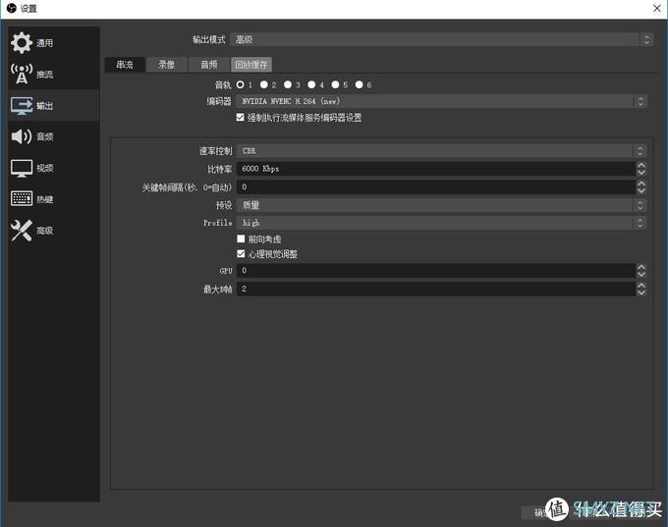Increase GPU value with up arrow
Viewport: 668px width, 527px height.
point(641,267)
